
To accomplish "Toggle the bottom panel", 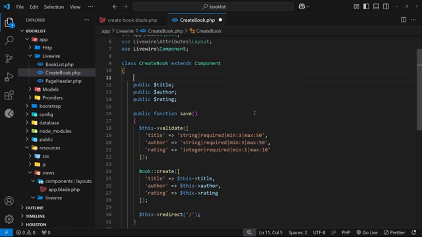I will [x=376, y=7].
